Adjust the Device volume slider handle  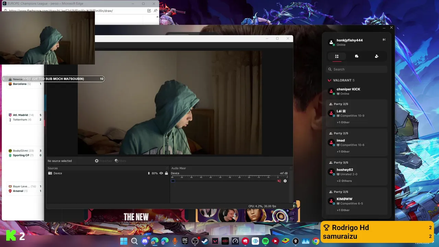(x=173, y=181)
